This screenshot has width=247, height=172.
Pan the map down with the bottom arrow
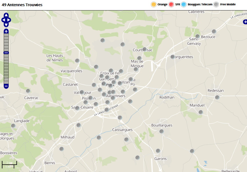coord(6,25)
